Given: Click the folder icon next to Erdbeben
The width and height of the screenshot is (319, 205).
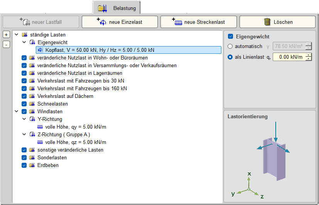Looking at the screenshot, I should [32, 165].
